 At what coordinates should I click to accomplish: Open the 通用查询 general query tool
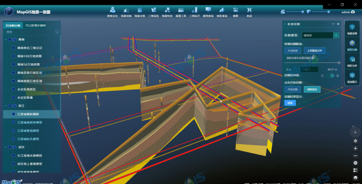pyautogui.click(x=208, y=12)
